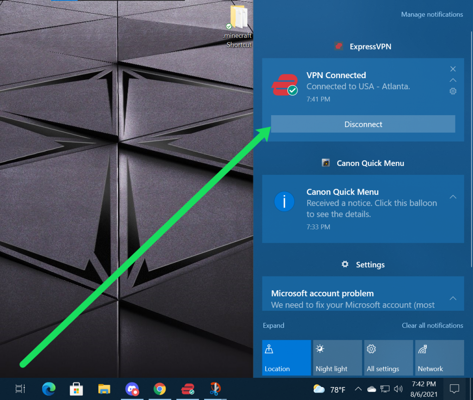This screenshot has width=473, height=400.
Task: Click the Disconnect button
Action: pos(363,124)
